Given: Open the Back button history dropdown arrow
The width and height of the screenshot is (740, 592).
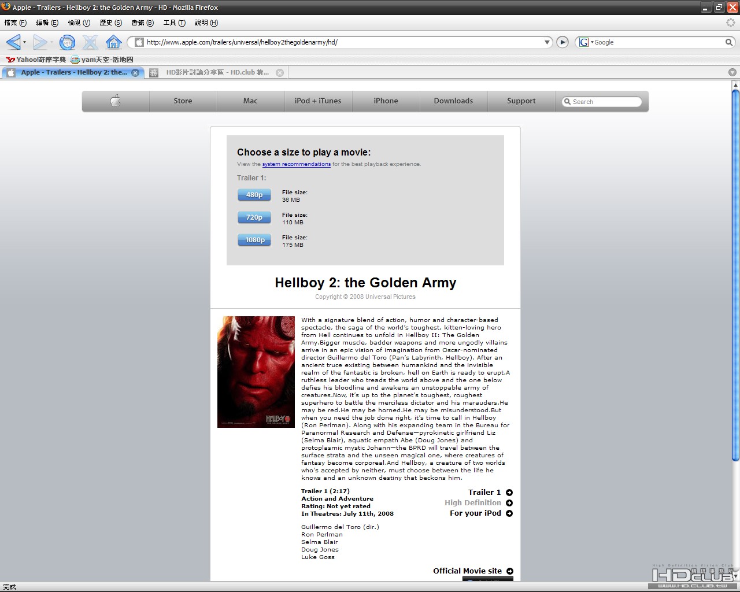Looking at the screenshot, I should click(x=24, y=42).
